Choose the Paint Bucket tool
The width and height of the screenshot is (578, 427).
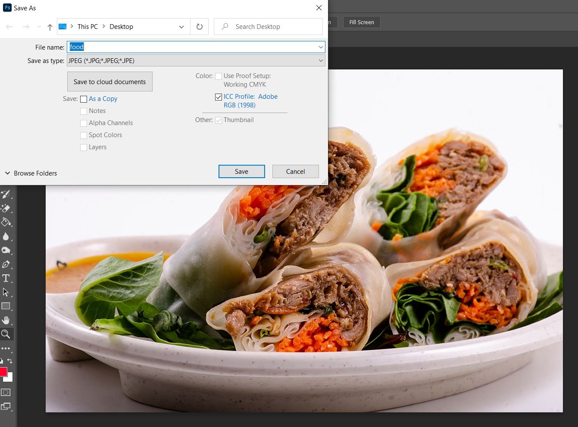[6, 223]
